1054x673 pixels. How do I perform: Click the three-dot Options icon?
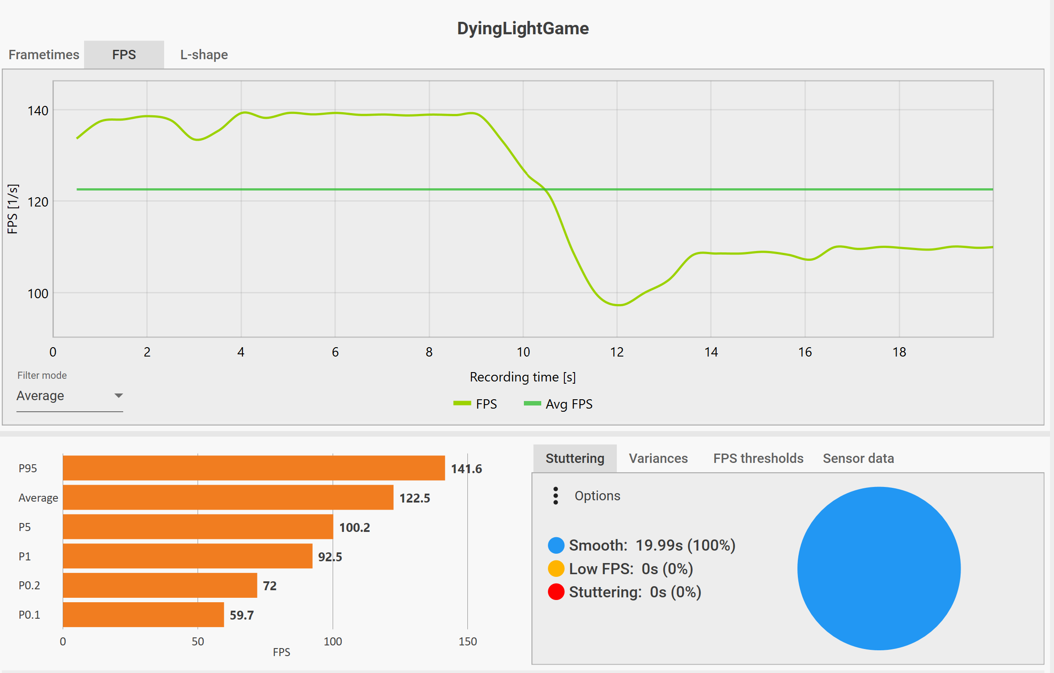click(x=555, y=495)
